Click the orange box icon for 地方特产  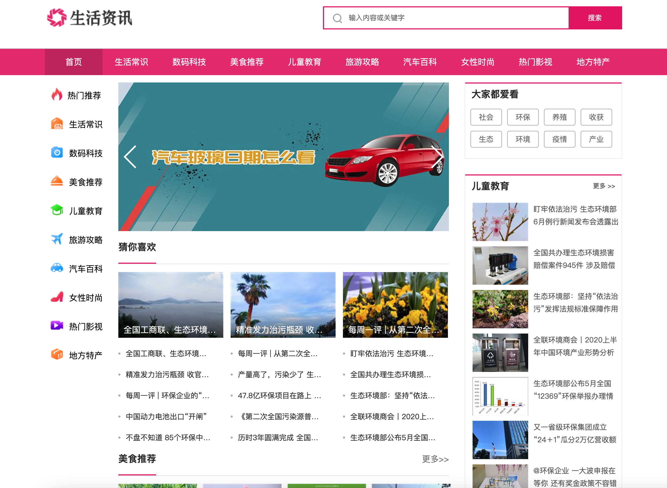click(57, 354)
